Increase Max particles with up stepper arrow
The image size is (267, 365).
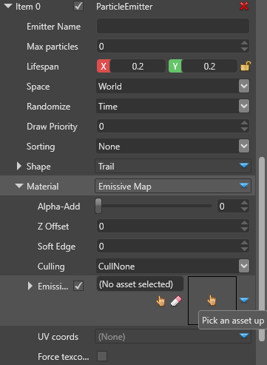tap(244, 43)
